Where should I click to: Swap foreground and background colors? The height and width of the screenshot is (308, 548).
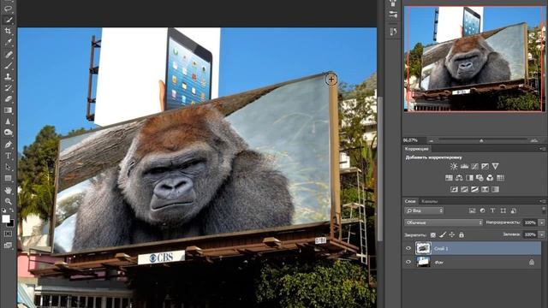point(11,210)
